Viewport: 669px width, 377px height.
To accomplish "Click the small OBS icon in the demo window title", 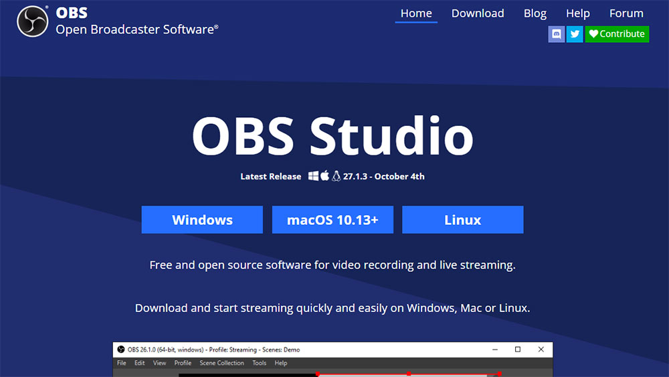I will tap(120, 350).
